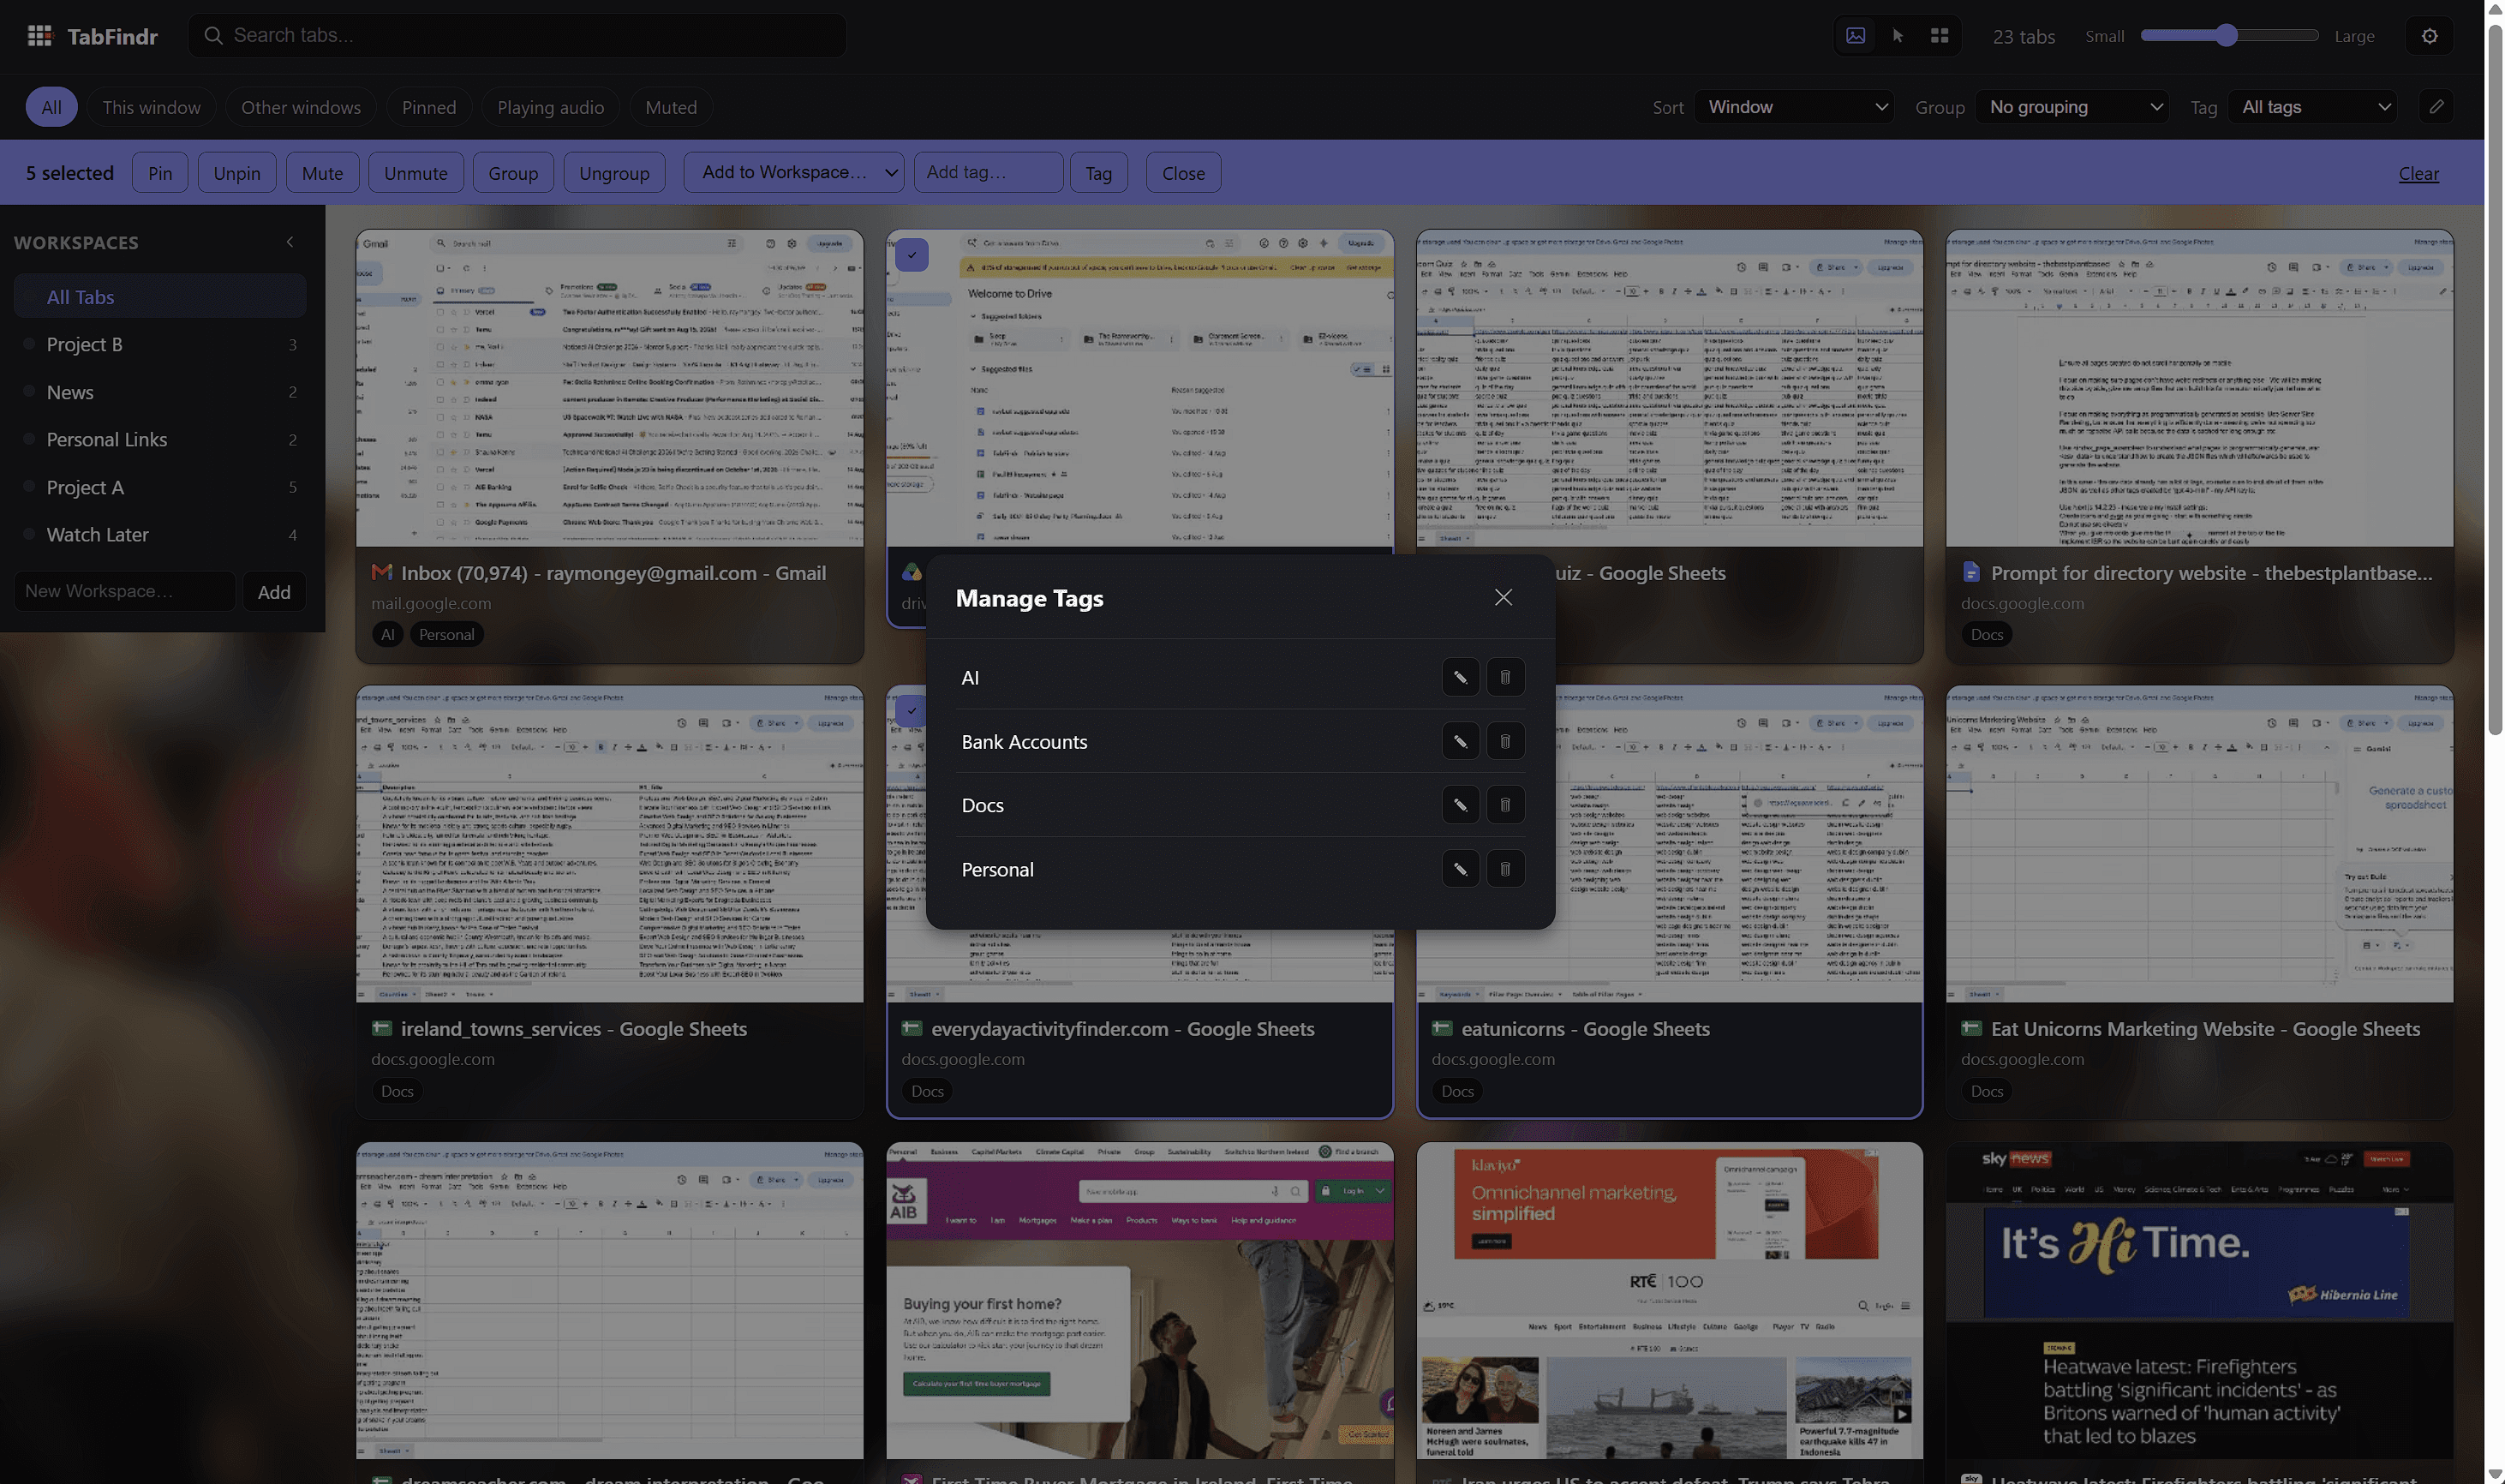Delete the Docs tag
This screenshot has width=2505, height=1484.
(x=1504, y=805)
